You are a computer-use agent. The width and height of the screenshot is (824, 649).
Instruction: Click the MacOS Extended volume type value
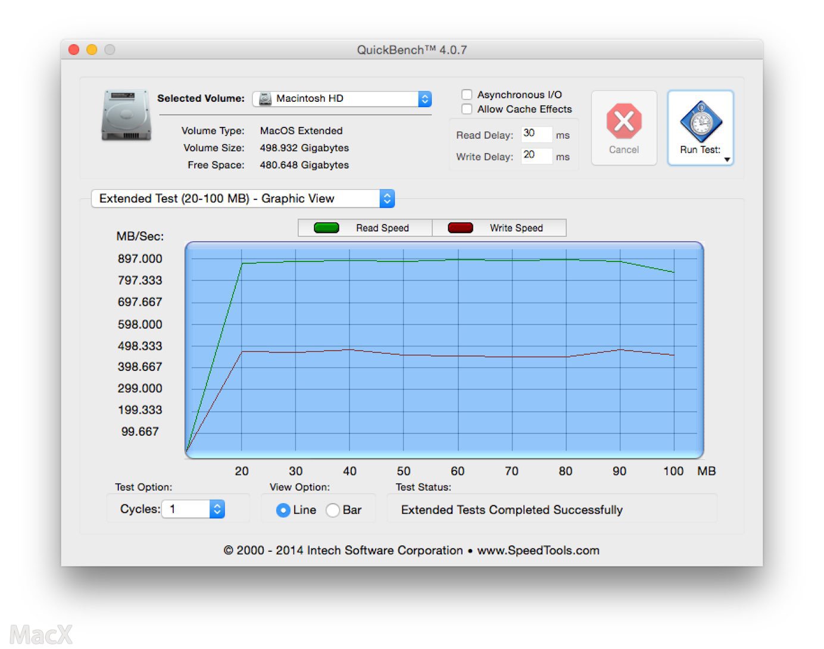click(301, 130)
